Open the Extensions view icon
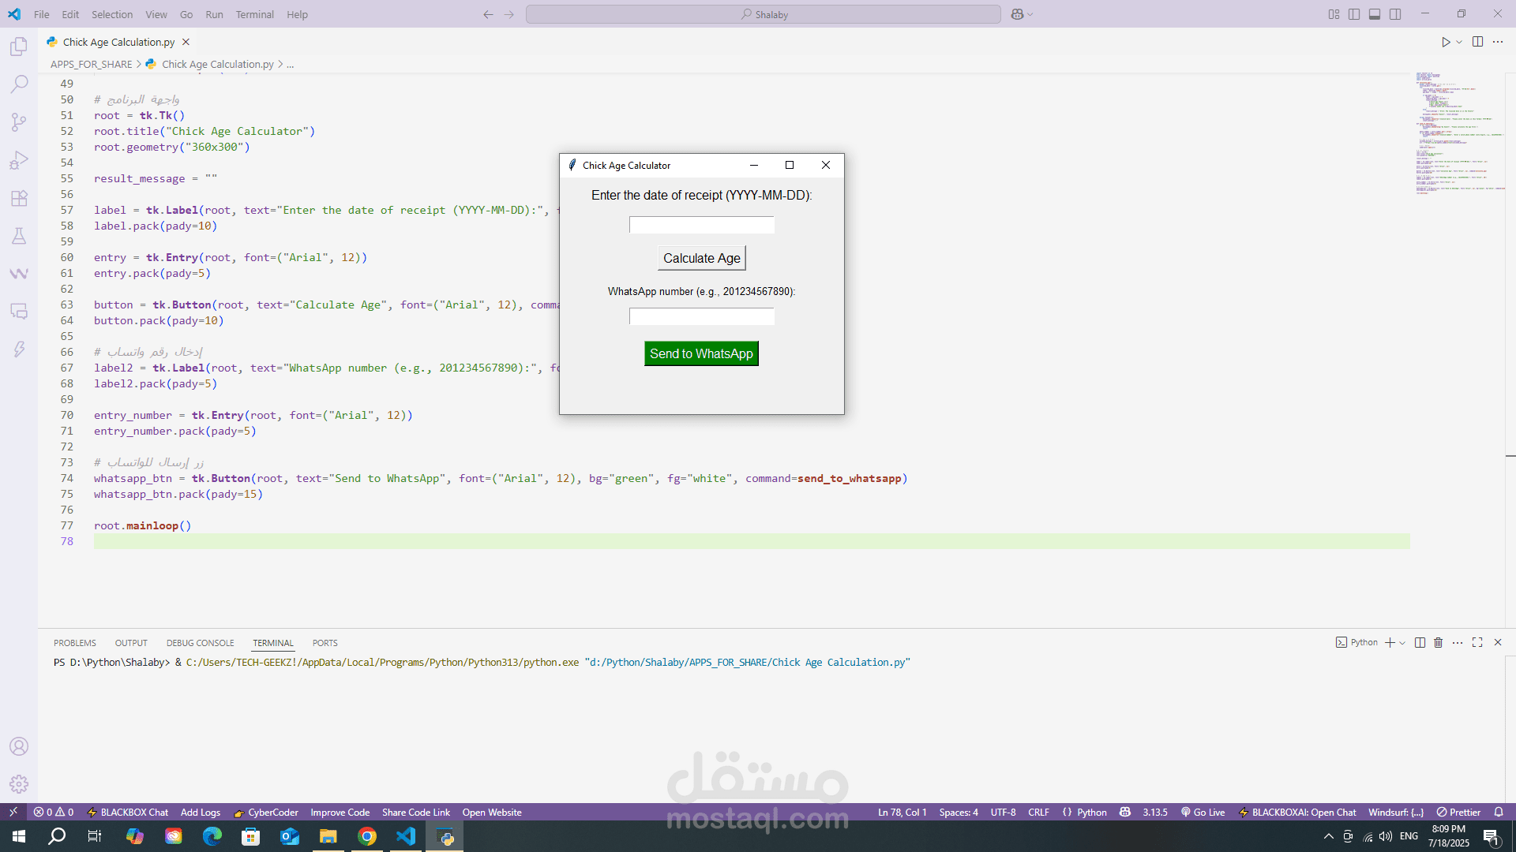The width and height of the screenshot is (1516, 852). click(19, 198)
